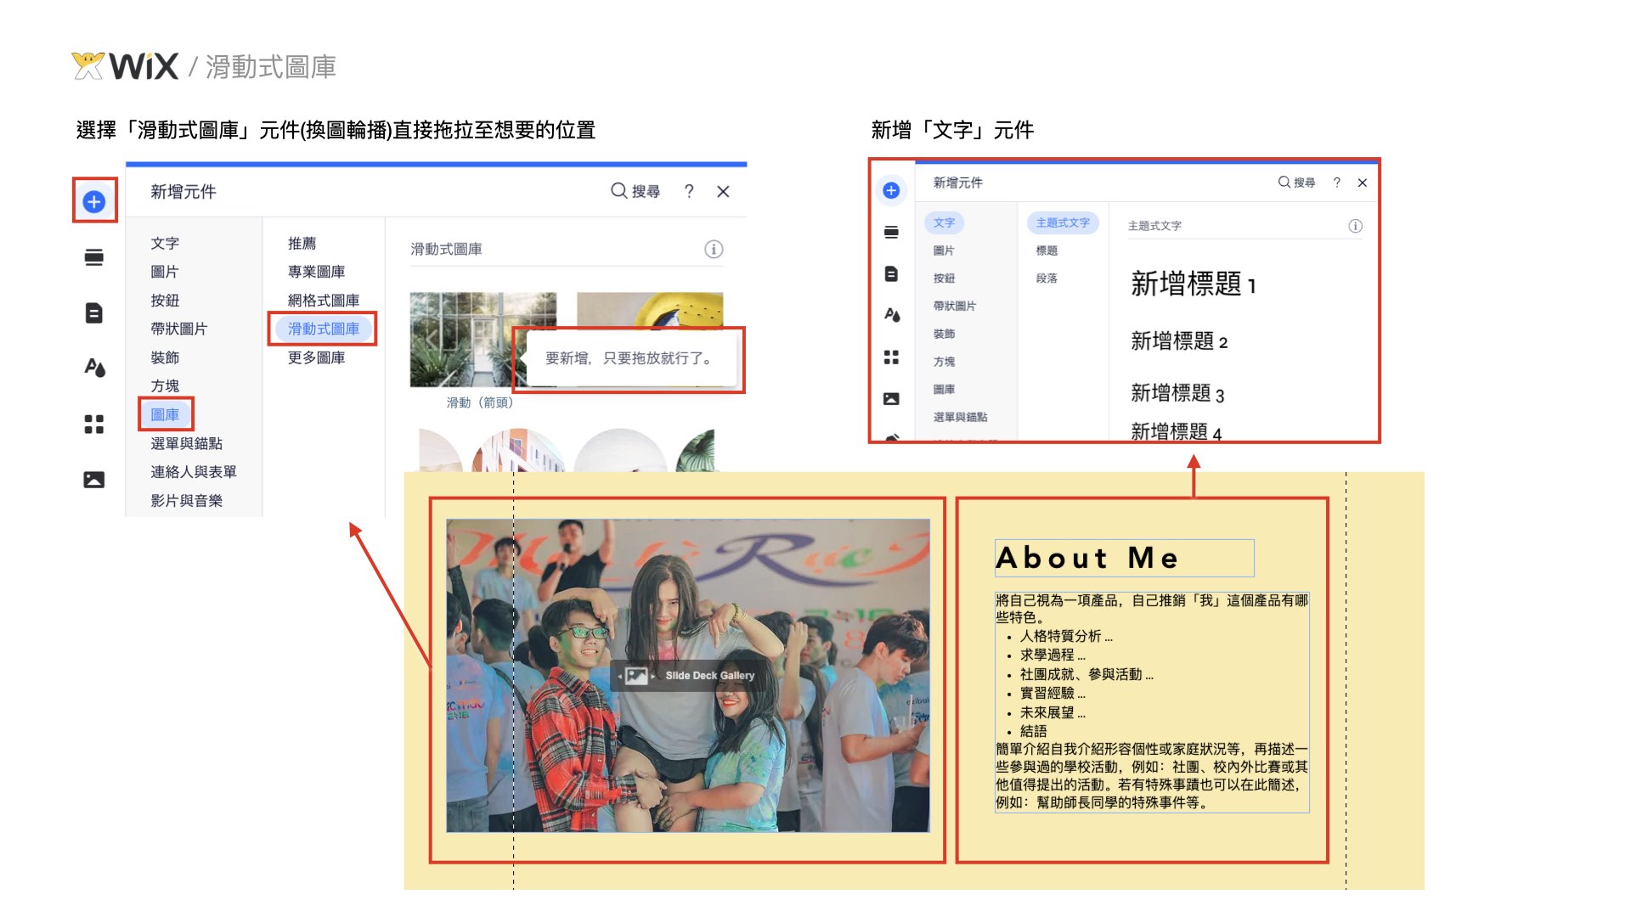
Task: Select the 滑動式圖庫 submenu item
Action: [x=323, y=329]
